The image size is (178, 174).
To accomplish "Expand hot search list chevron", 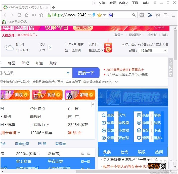I will tap(116, 82).
